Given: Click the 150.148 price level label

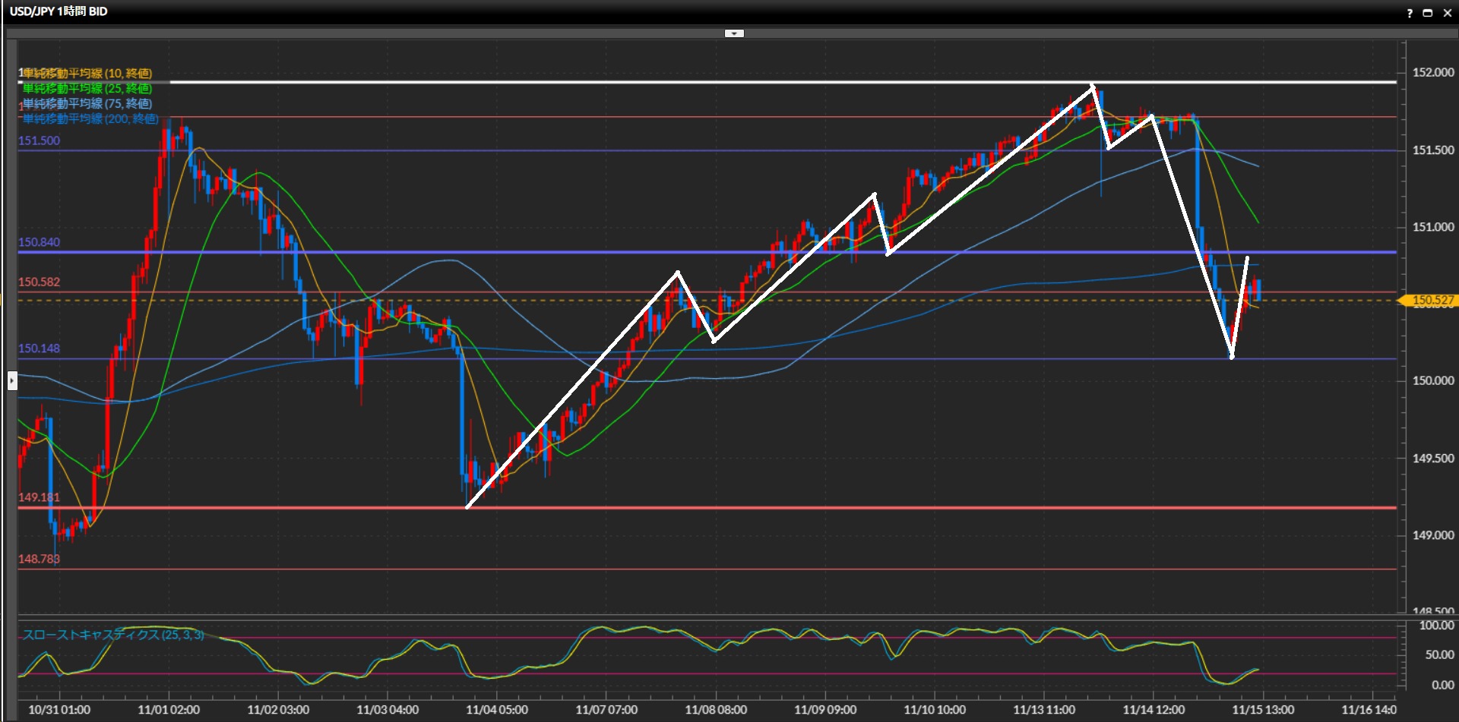Looking at the screenshot, I should pos(39,348).
